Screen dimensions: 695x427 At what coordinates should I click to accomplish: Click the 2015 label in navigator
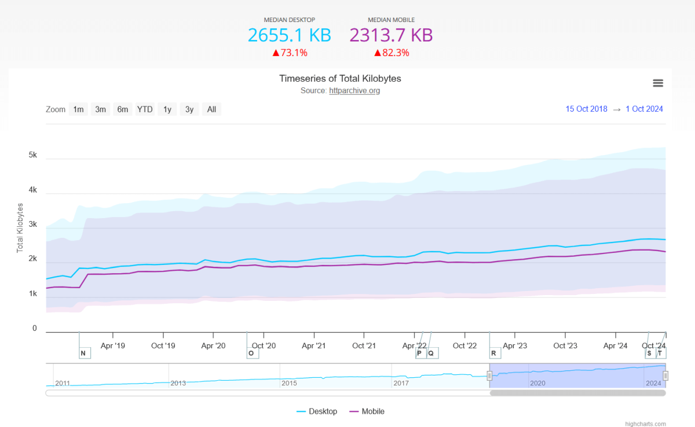289,383
